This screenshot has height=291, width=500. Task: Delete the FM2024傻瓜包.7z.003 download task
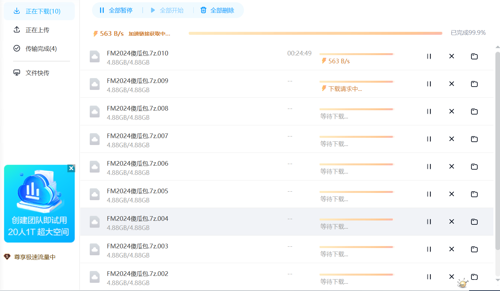coord(451,249)
